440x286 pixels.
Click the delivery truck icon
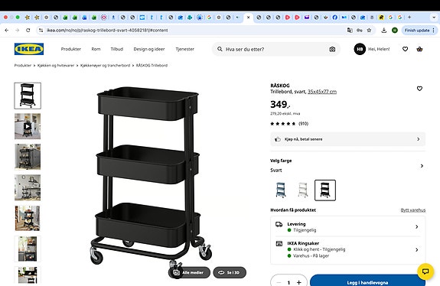[279, 224]
